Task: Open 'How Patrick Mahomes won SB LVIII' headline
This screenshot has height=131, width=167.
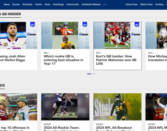Action: coord(116,60)
